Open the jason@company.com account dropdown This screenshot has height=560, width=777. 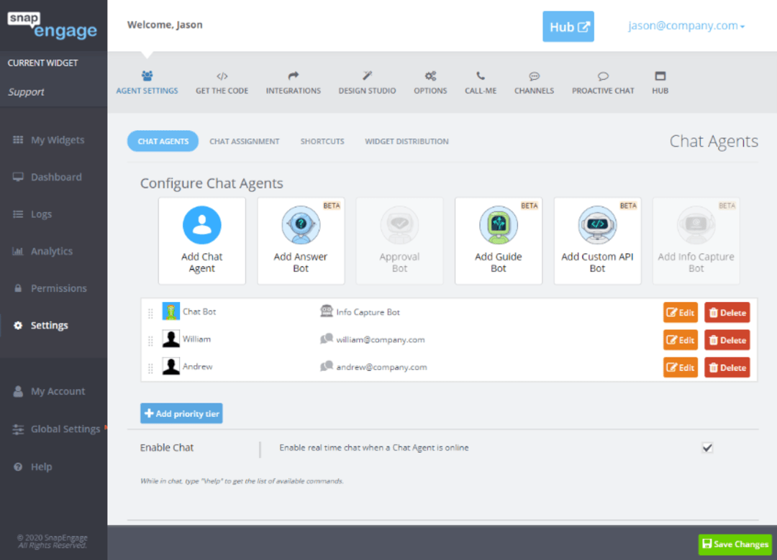[685, 25]
